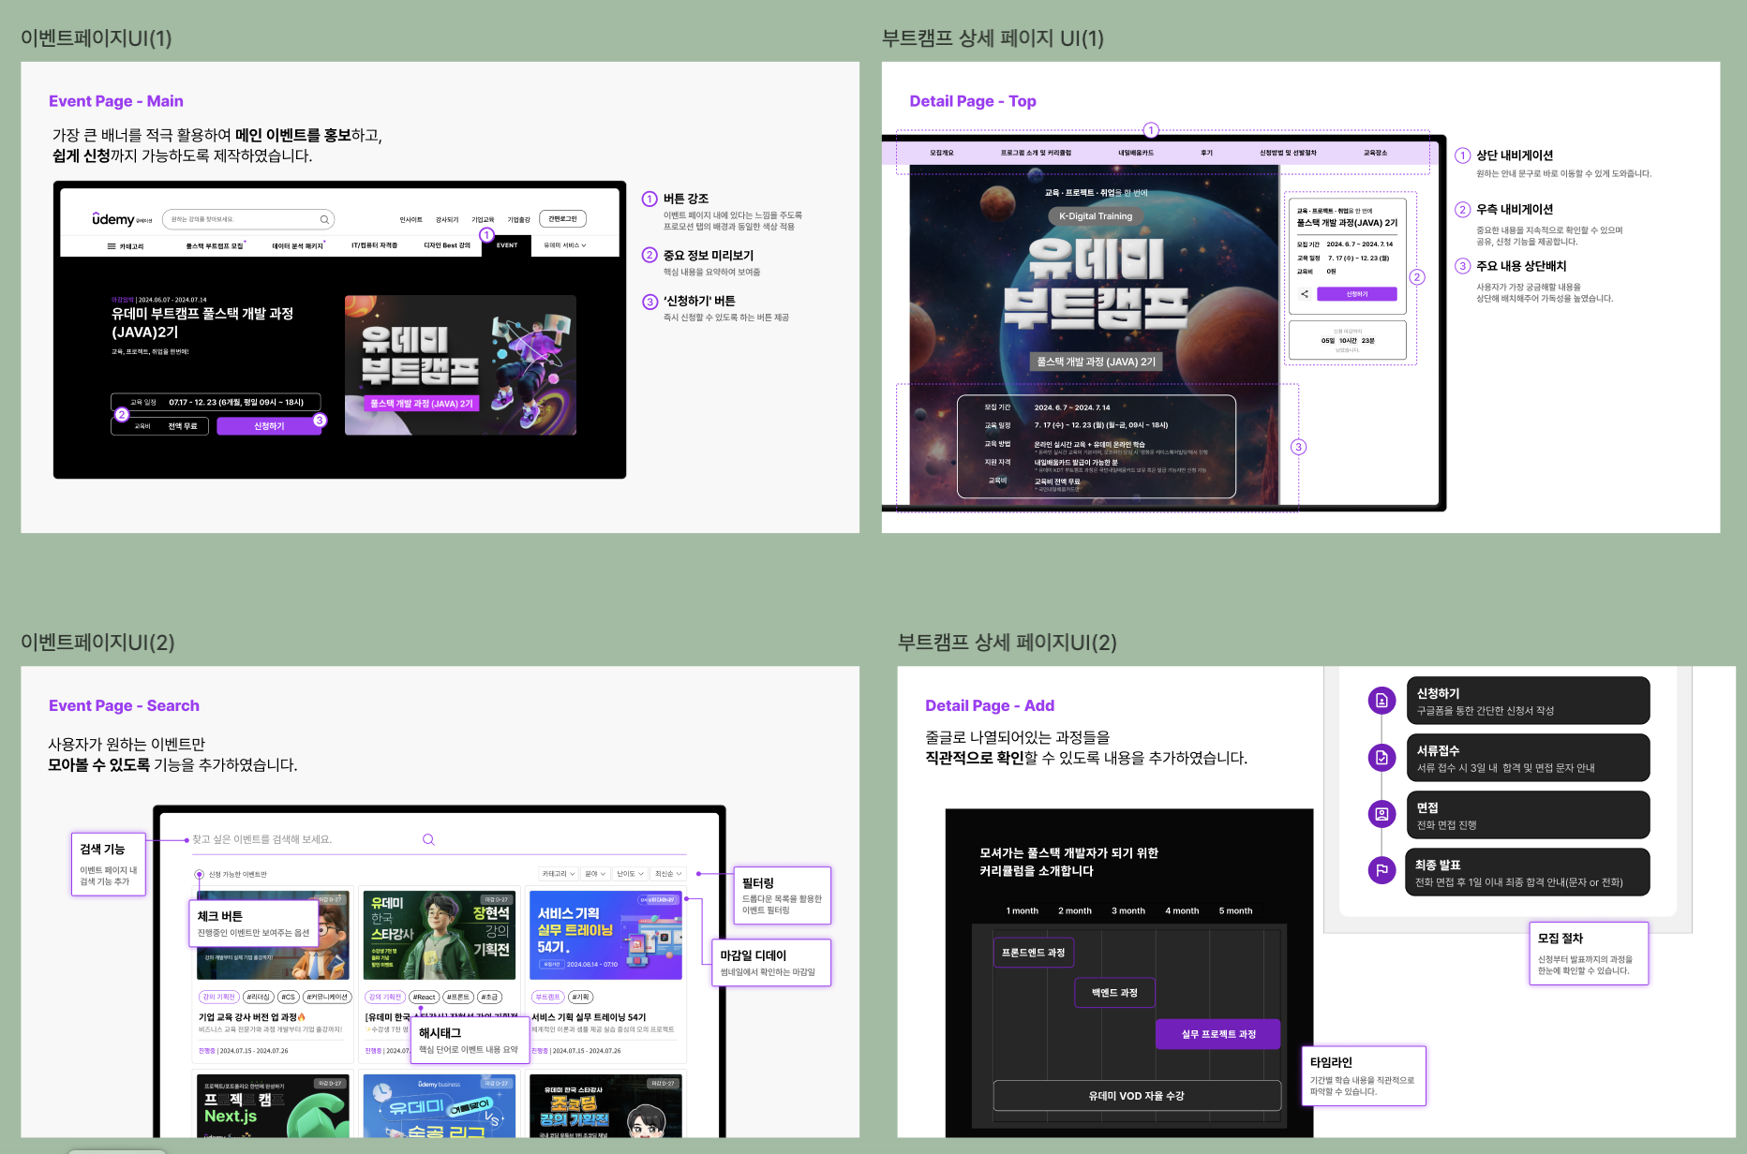This screenshot has width=1747, height=1154.
Task: Click the 기업 교육 강사 버전 업 과정 title
Action: click(x=251, y=1017)
